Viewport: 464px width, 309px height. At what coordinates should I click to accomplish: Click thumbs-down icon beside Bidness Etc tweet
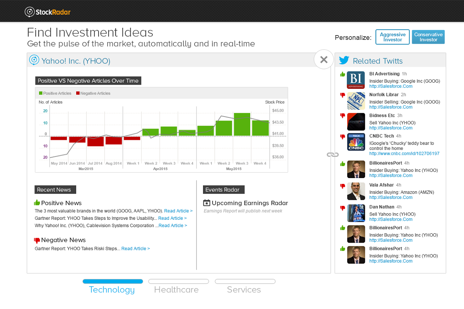coord(342,116)
